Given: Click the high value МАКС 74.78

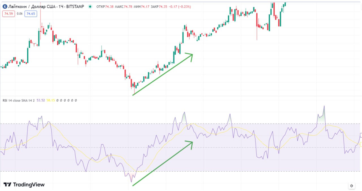Looking at the screenshot, I should tap(123, 7).
